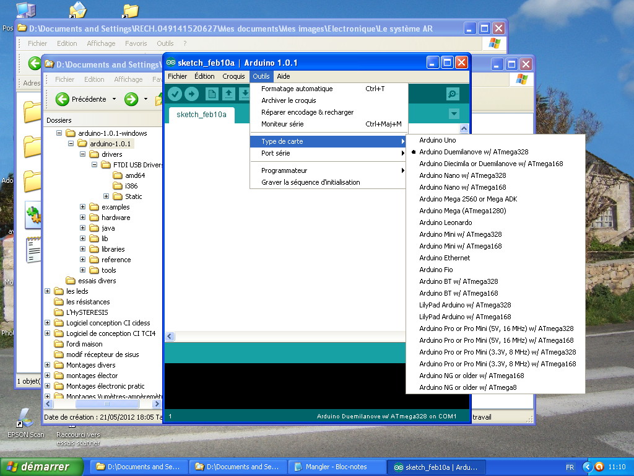Click the démarrer Start button
Screen dimensions: 634x476
pos(43,467)
